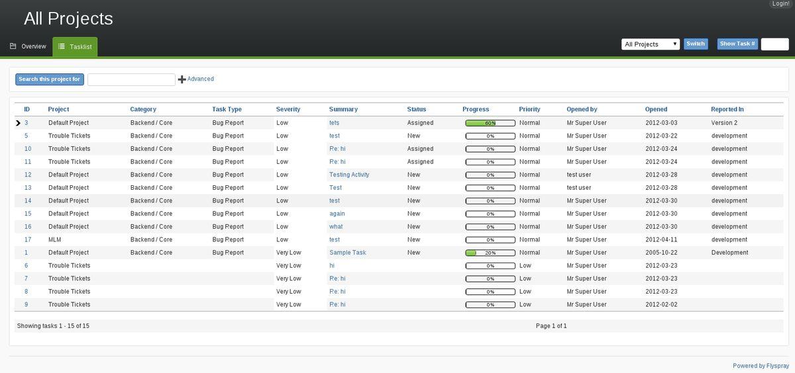Open the 'Test' summary of task 13

click(x=335, y=188)
